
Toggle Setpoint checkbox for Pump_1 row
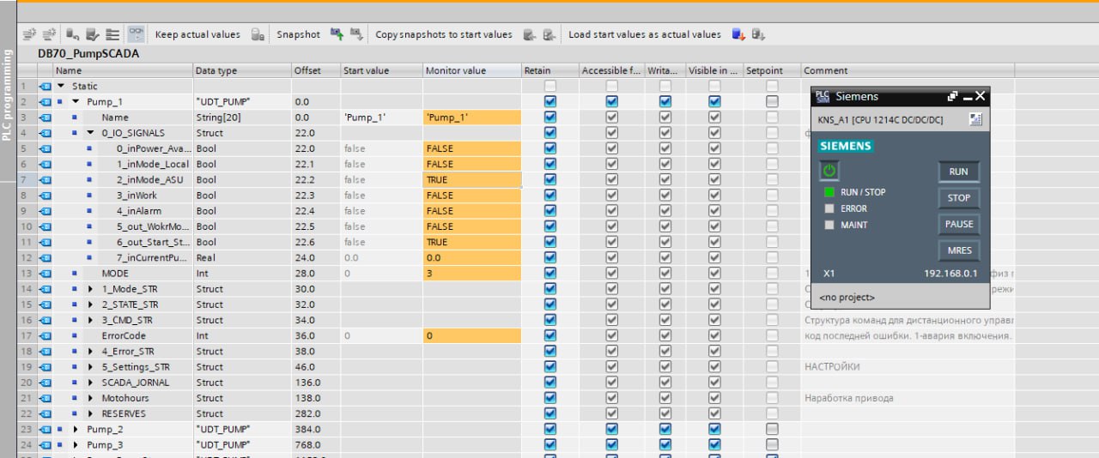pos(772,101)
